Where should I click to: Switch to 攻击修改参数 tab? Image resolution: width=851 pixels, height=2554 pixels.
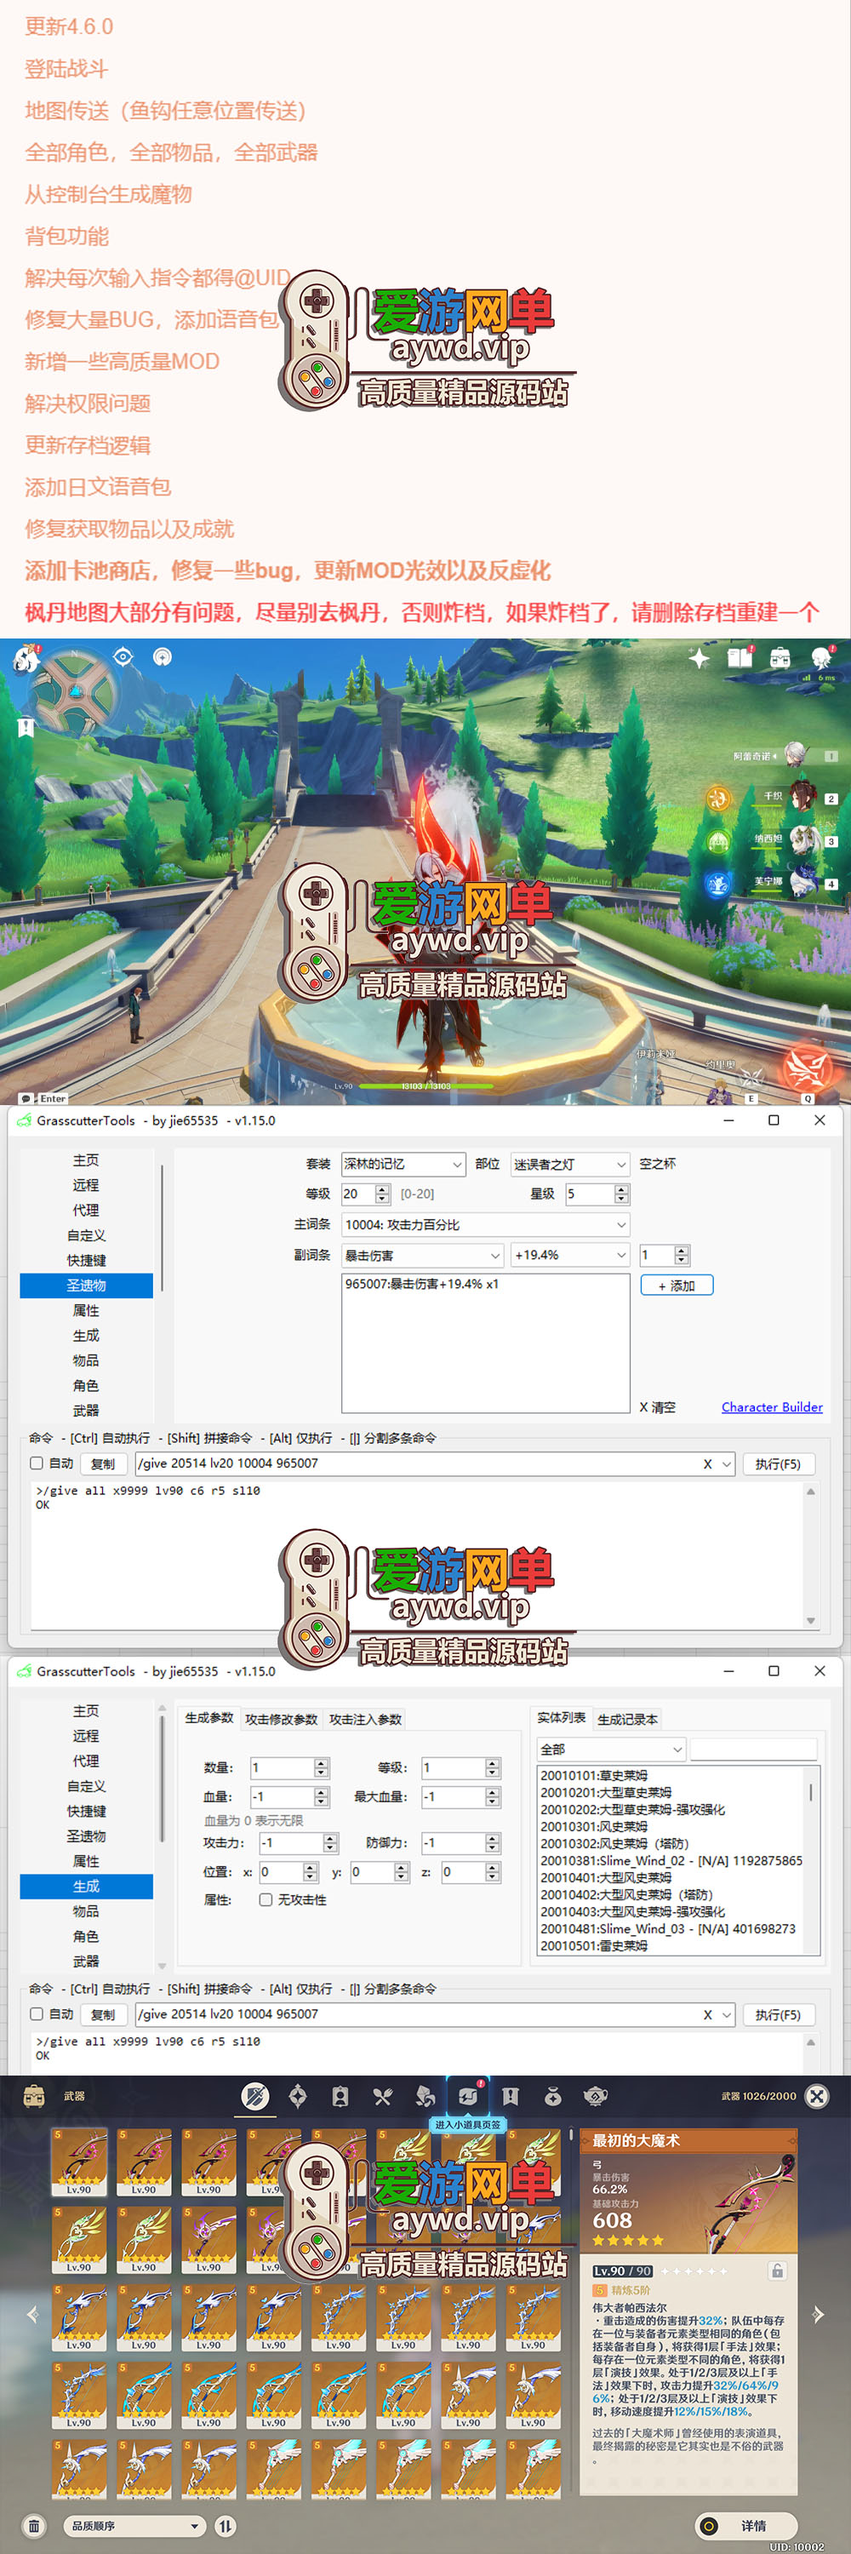point(282,1719)
